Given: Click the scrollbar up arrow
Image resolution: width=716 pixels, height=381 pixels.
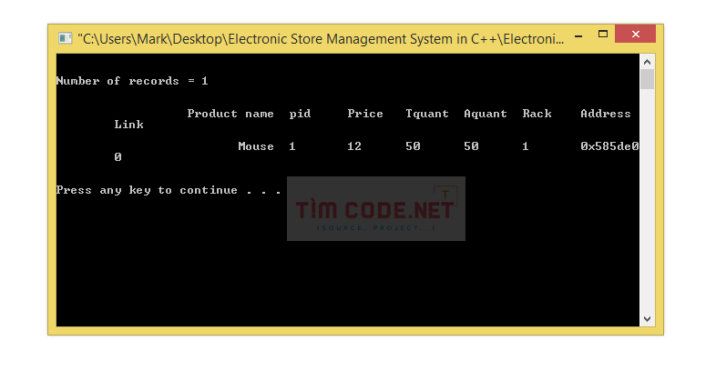Looking at the screenshot, I should pyautogui.click(x=647, y=62).
